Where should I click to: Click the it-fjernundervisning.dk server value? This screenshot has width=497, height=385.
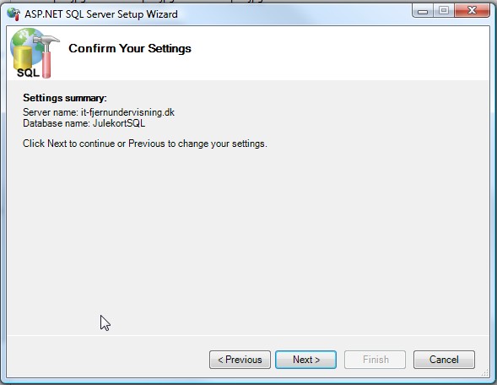coord(127,112)
